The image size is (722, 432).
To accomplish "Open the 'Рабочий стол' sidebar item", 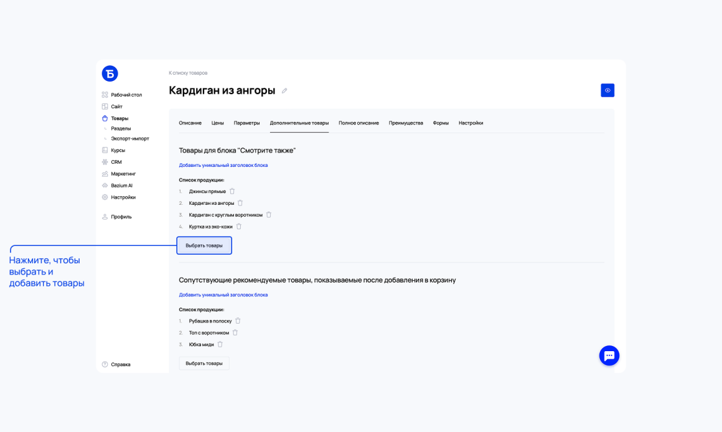I will [x=122, y=95].
